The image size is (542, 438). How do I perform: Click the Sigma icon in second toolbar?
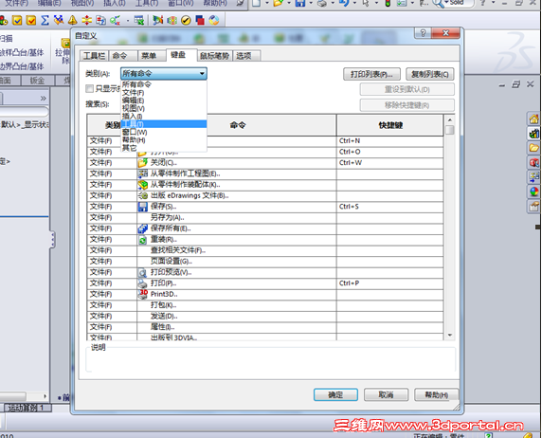[x=45, y=21]
